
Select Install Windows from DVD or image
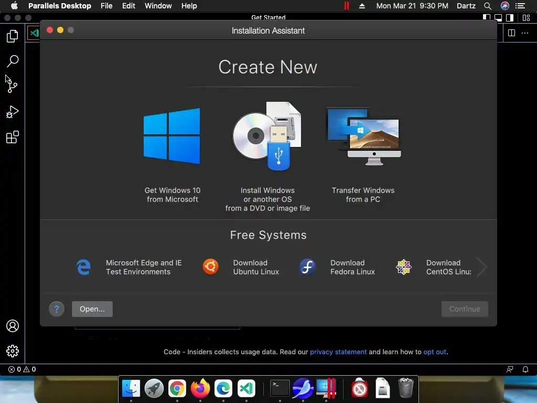[x=267, y=157]
